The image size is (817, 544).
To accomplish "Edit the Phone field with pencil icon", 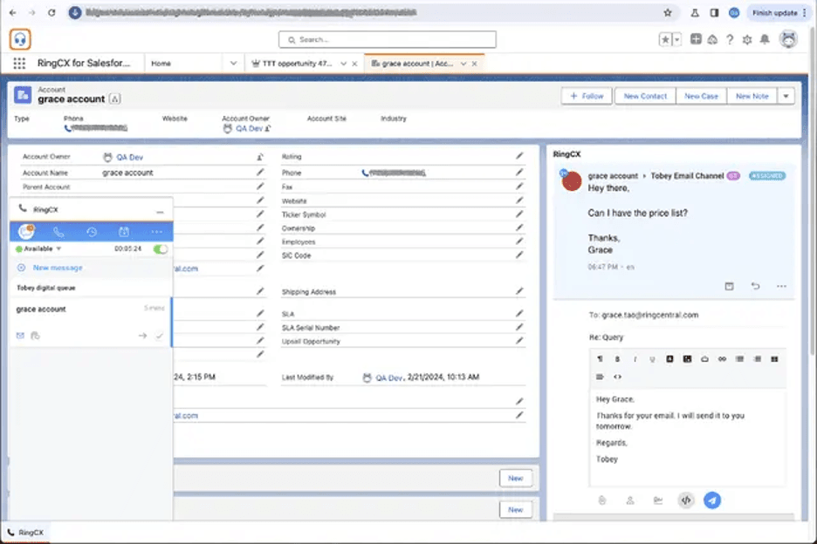I will pyautogui.click(x=519, y=173).
